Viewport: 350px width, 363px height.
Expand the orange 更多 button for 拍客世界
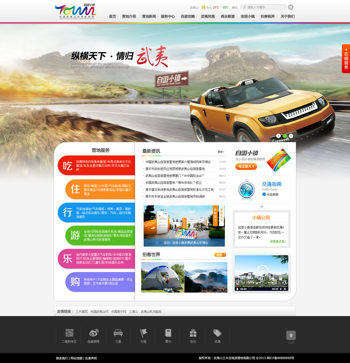[x=220, y=255]
